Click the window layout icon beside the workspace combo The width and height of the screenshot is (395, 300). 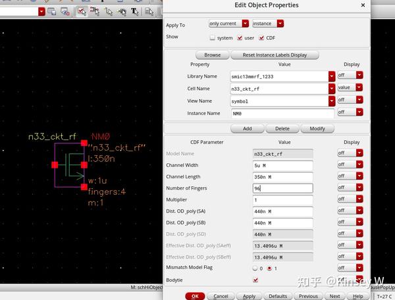tap(52, 12)
